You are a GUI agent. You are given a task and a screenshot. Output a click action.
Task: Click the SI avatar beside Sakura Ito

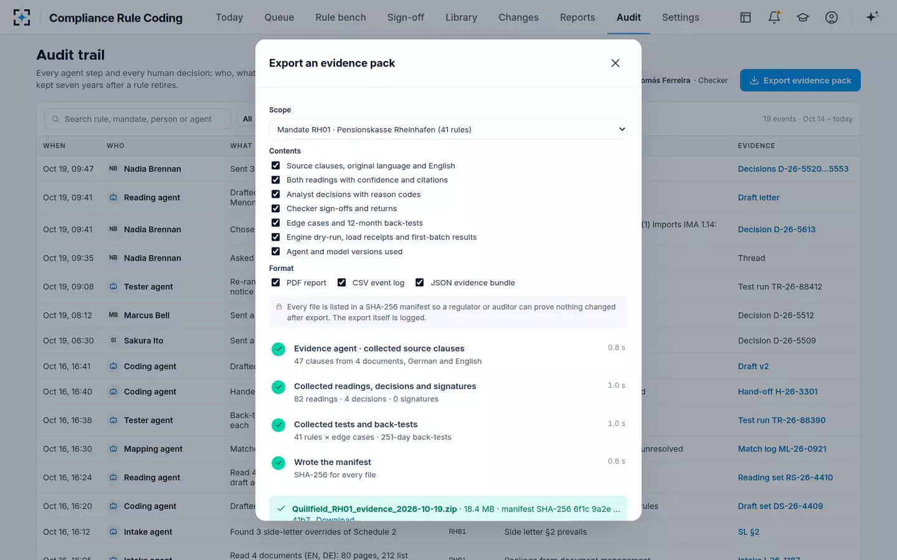(113, 341)
